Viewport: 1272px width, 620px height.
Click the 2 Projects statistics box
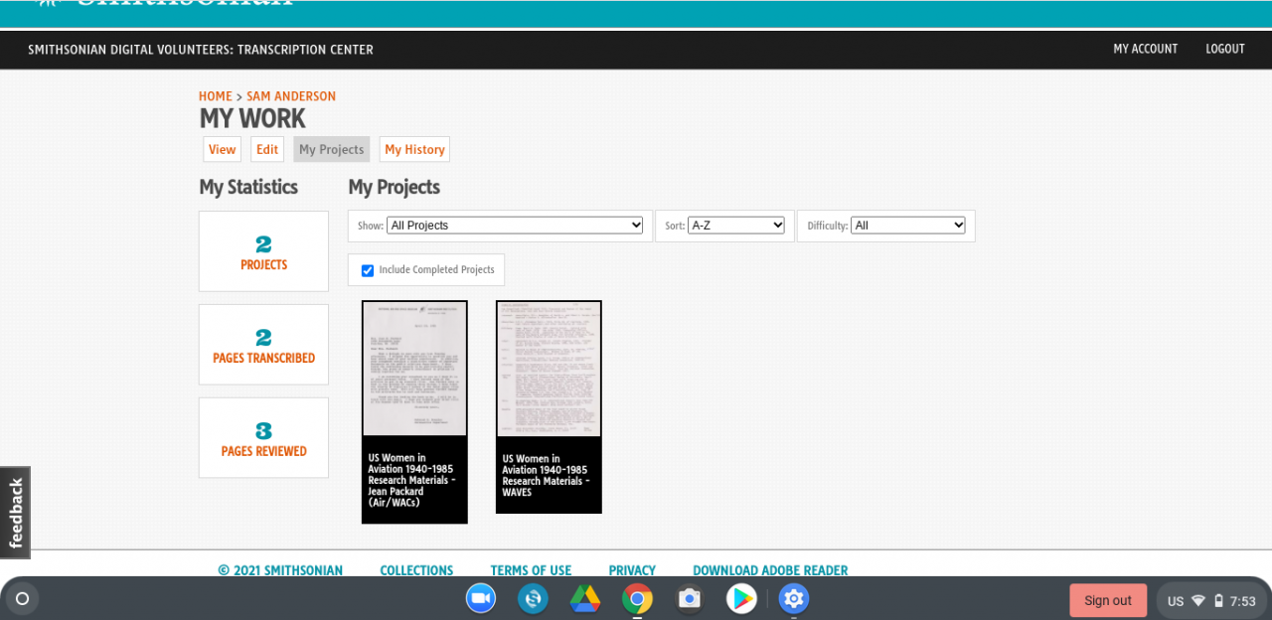click(263, 251)
